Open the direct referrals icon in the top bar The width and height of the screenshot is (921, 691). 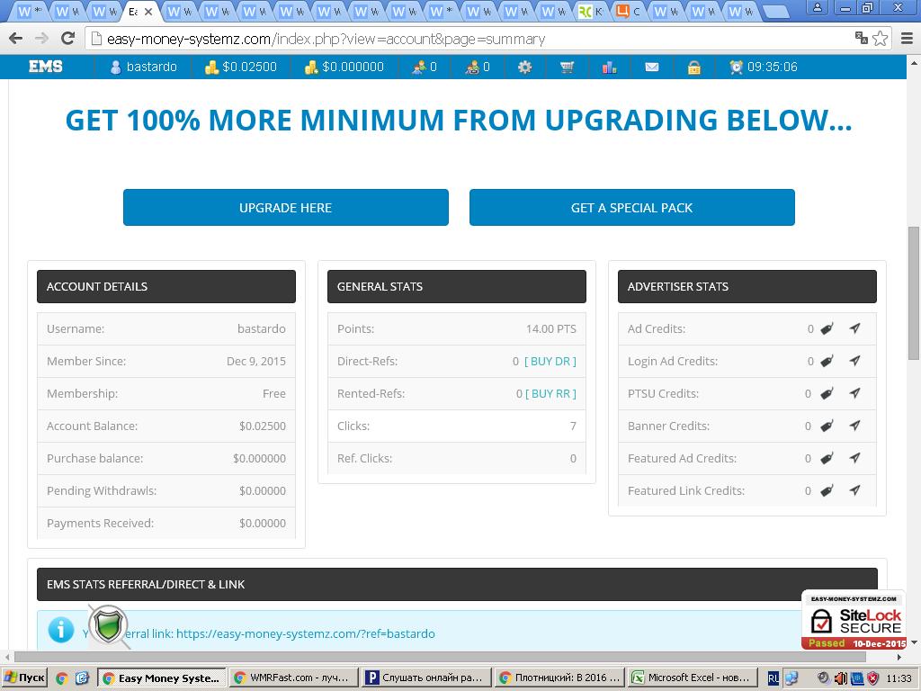pos(419,67)
